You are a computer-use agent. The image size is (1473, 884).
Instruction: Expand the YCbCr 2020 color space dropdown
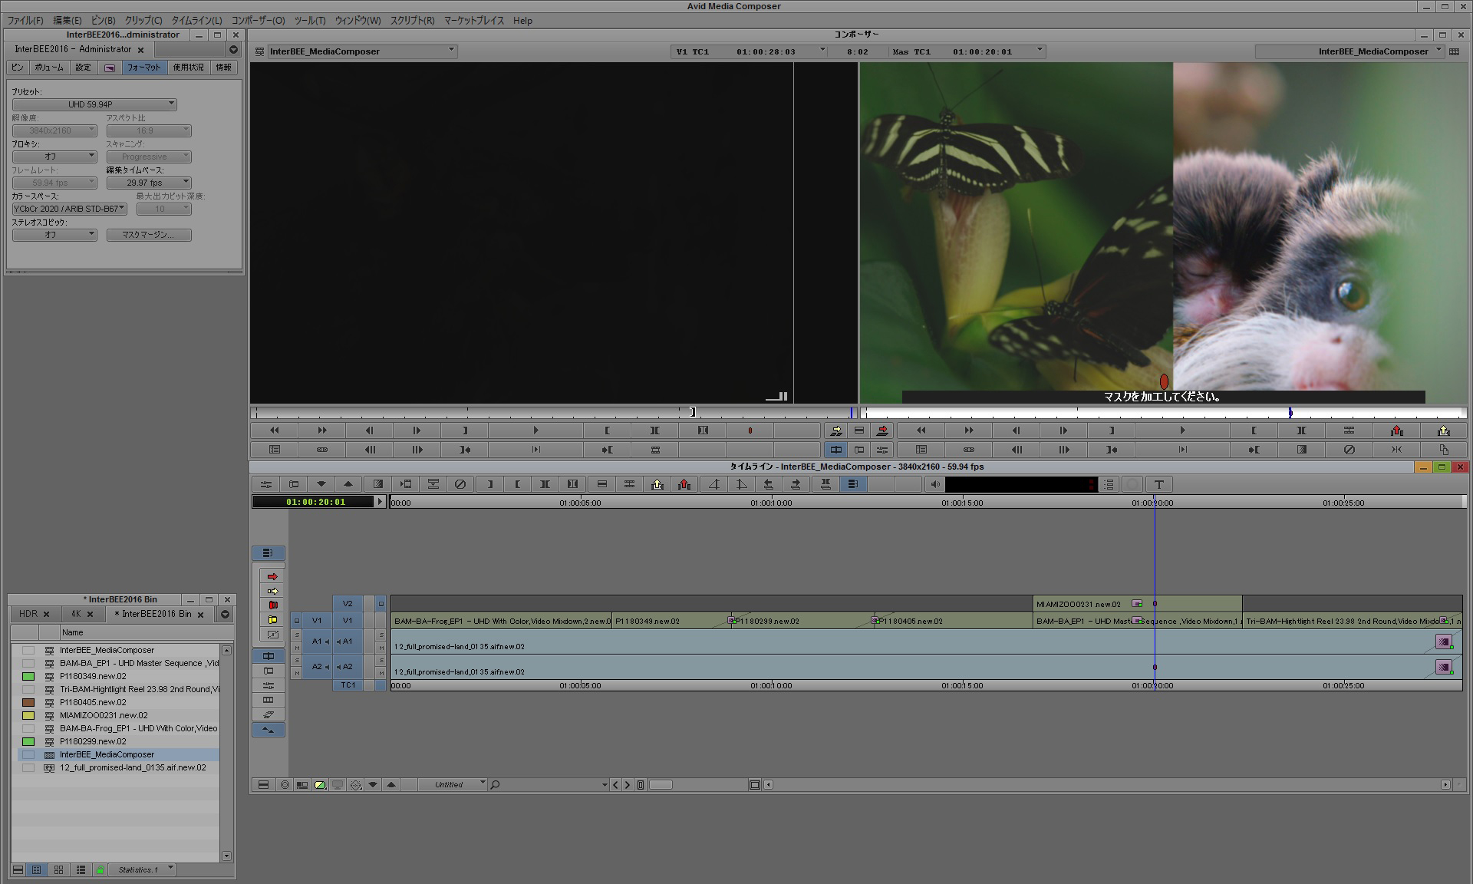(69, 209)
